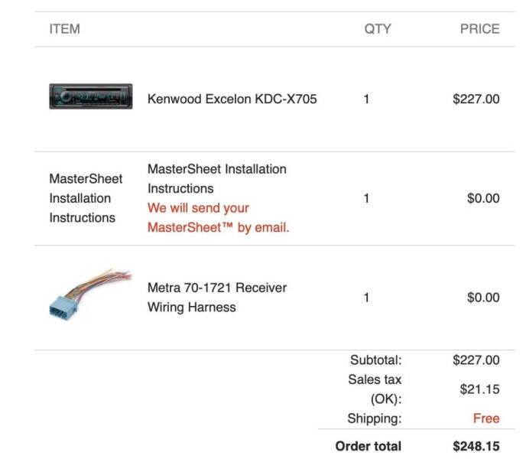The width and height of the screenshot is (526, 459).
Task: Click the Order total $248.15 amount
Action: 476,446
